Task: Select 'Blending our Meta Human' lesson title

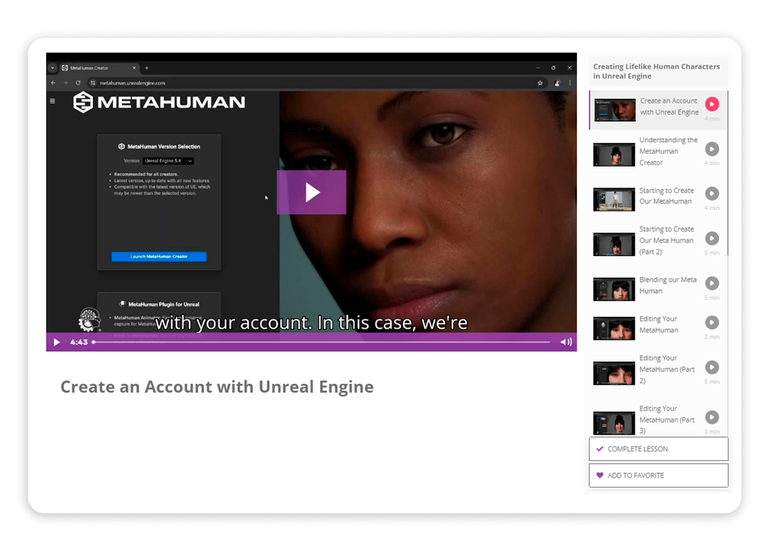Action: [668, 285]
